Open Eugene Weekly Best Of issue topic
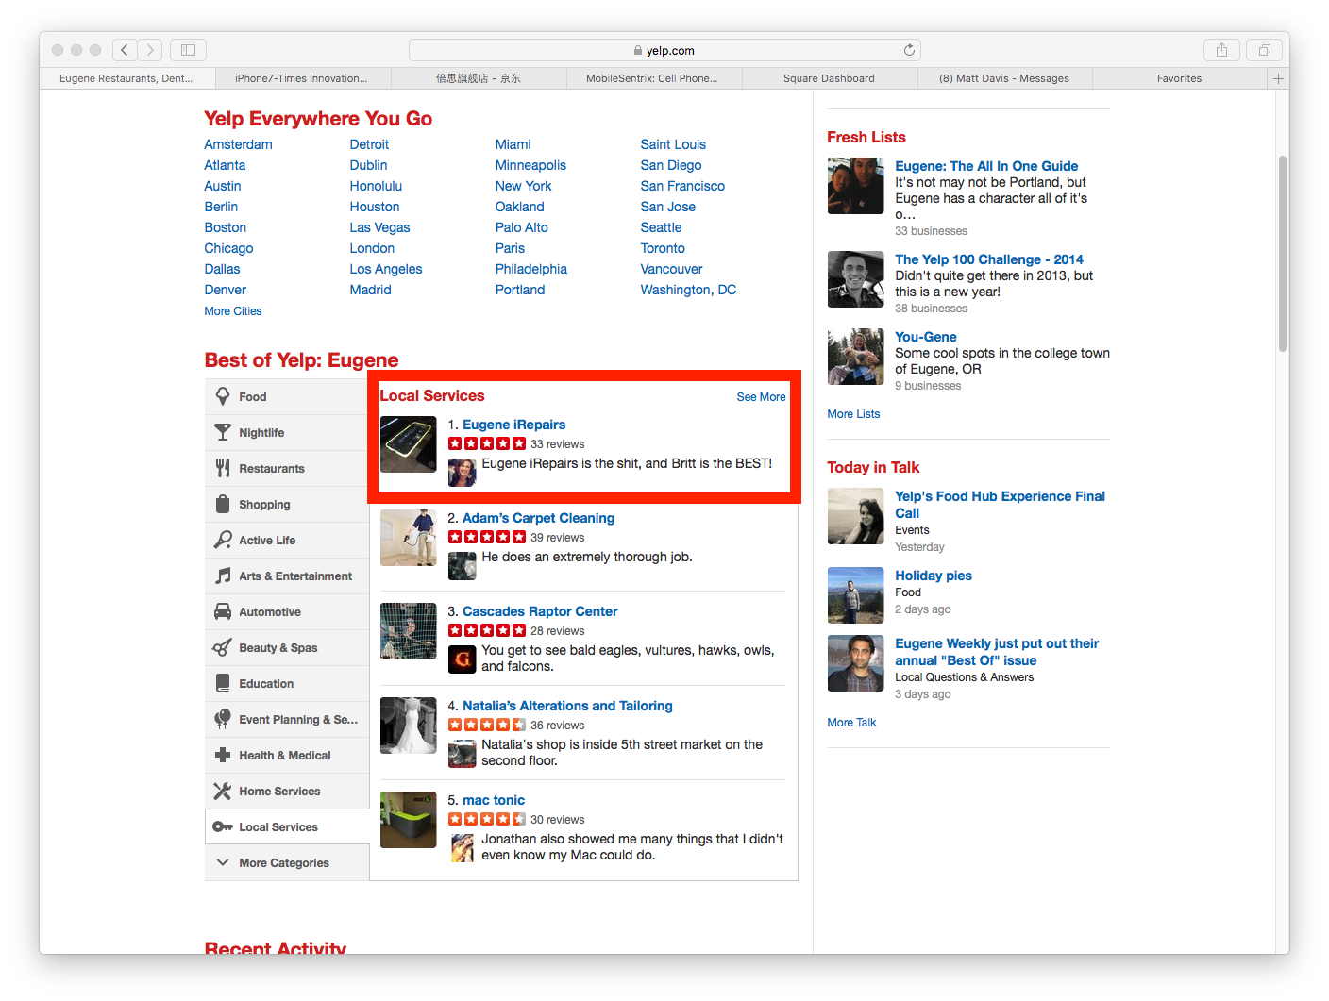This screenshot has height=1001, width=1329. click(x=997, y=652)
